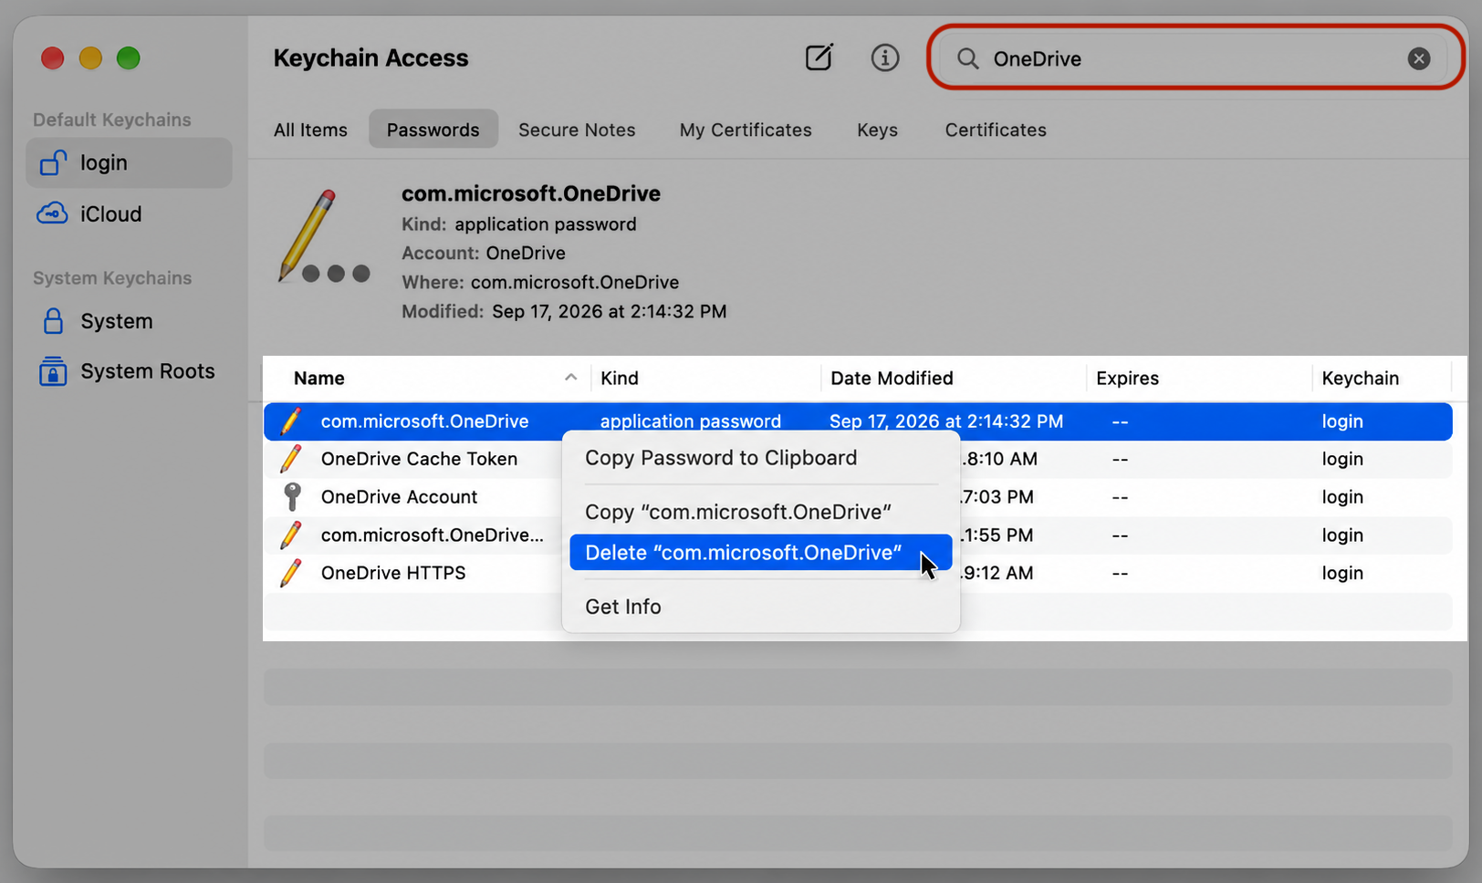Choose Delete "com.microsoft.OneDrive" menu item
1482x883 pixels.
[x=760, y=553]
